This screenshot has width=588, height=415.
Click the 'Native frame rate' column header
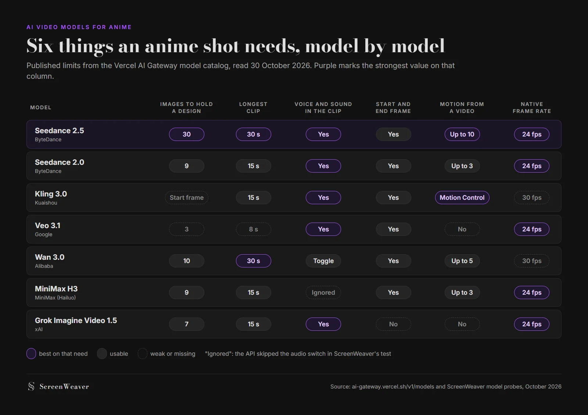(532, 108)
